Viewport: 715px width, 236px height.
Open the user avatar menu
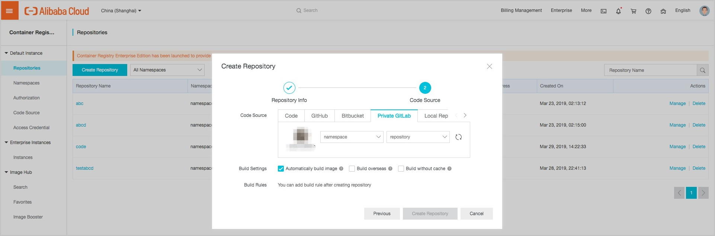click(x=704, y=11)
